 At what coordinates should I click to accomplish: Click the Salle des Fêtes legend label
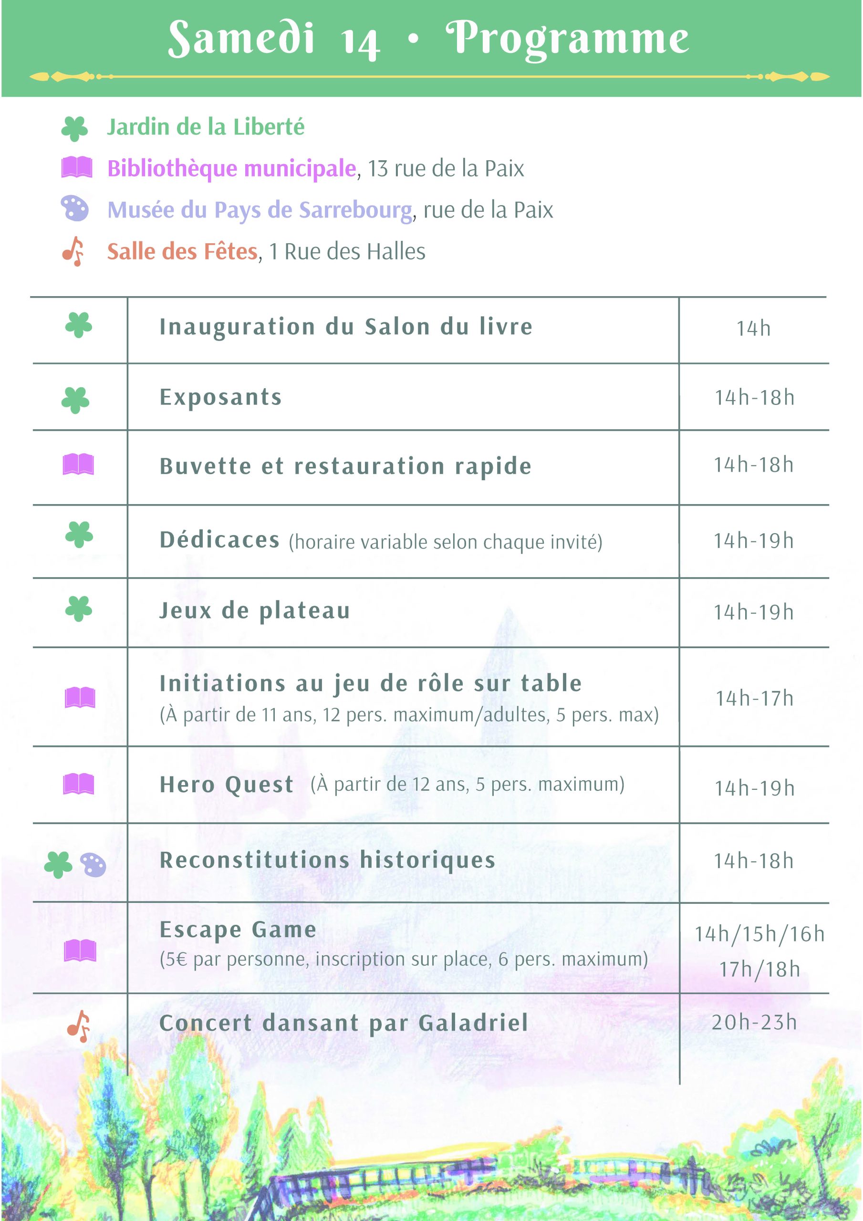(x=182, y=251)
